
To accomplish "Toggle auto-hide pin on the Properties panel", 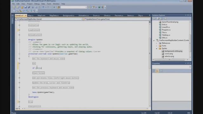I will (x=188, y=63).
